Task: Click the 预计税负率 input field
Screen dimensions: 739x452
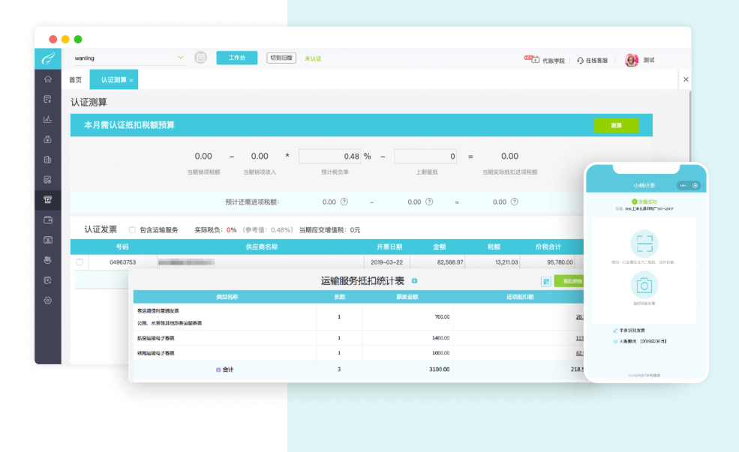Action: pyautogui.click(x=329, y=156)
